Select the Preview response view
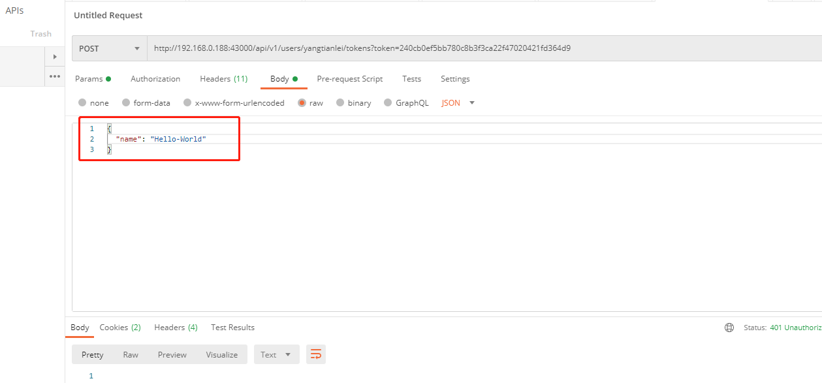The image size is (822, 383). [x=172, y=354]
